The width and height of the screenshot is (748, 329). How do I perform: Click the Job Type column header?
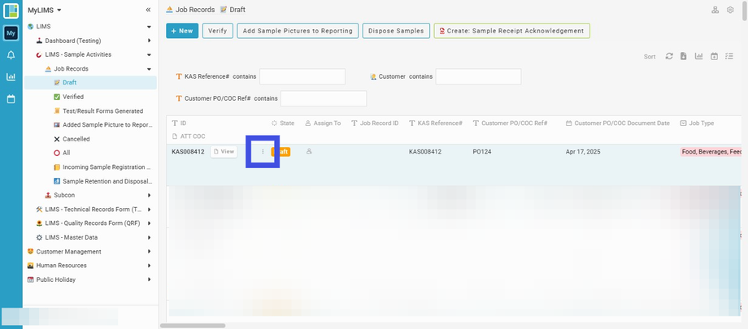click(x=697, y=123)
